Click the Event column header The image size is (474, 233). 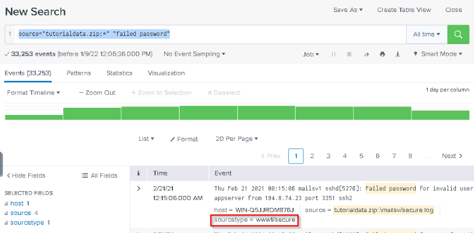(x=223, y=173)
